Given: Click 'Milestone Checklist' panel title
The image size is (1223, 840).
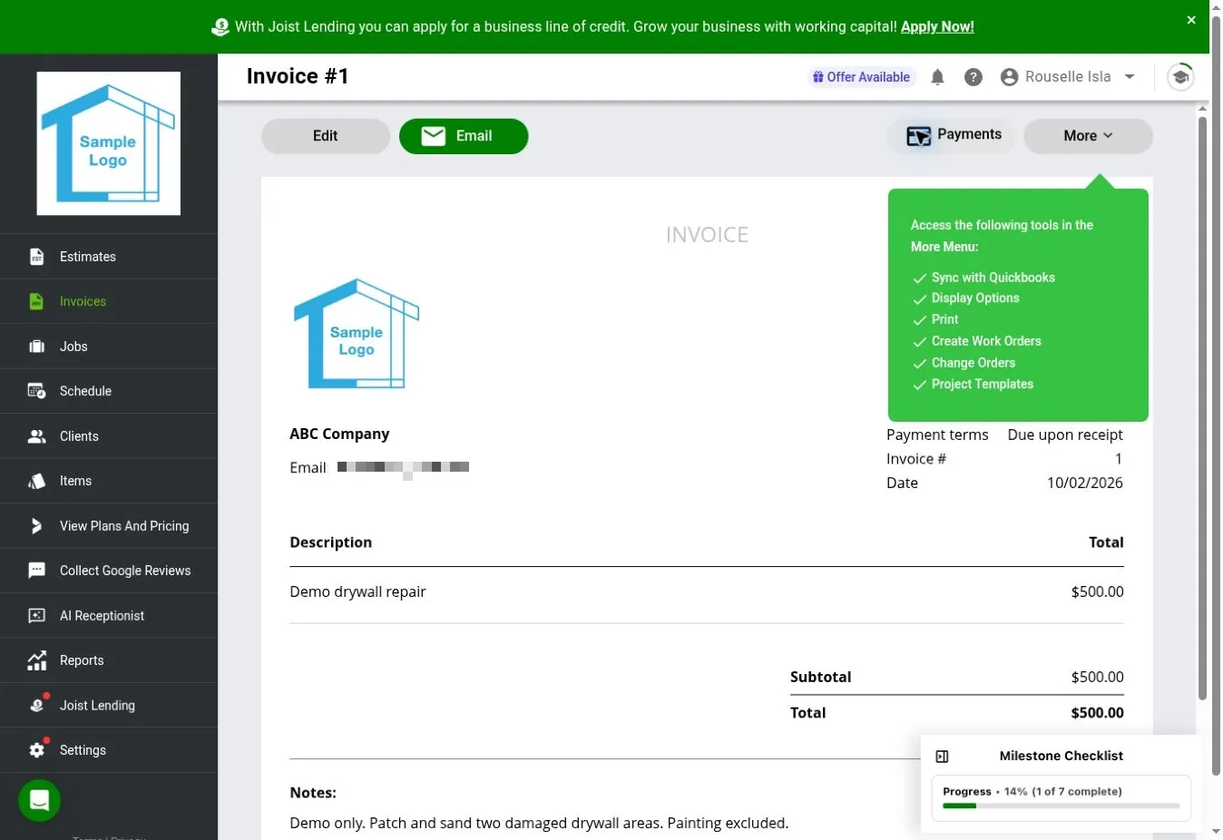Looking at the screenshot, I should click(x=1062, y=756).
